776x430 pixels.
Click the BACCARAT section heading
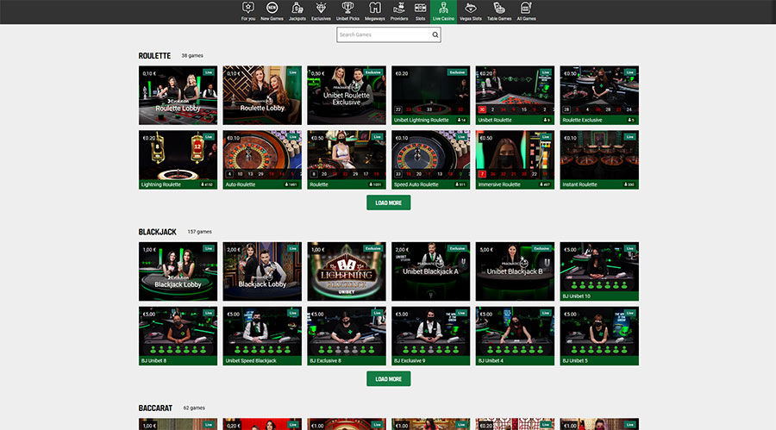tap(155, 408)
